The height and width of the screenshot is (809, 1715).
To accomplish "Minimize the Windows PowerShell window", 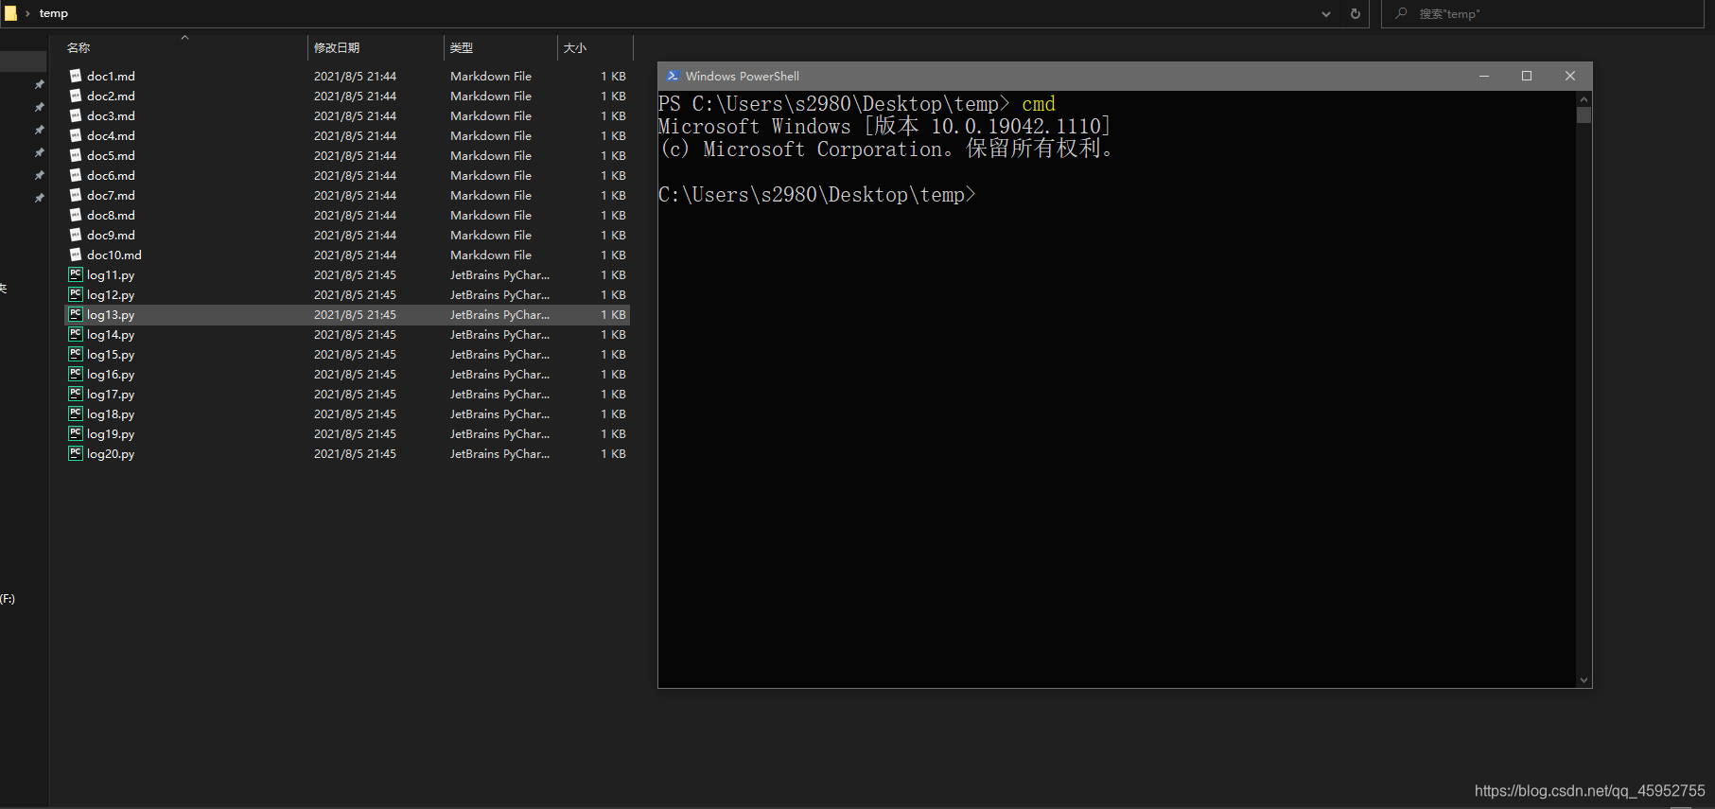I will pos(1484,76).
